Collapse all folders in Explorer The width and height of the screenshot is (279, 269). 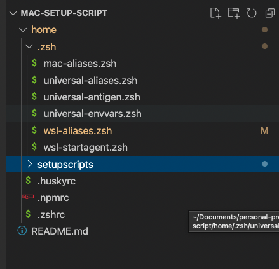[x=270, y=13]
